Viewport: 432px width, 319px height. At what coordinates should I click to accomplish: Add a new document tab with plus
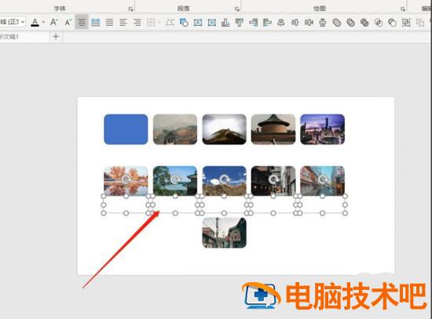coord(56,36)
